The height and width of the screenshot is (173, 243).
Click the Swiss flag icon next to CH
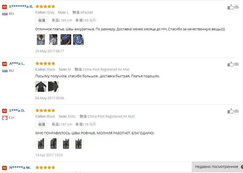[x=5, y=118]
